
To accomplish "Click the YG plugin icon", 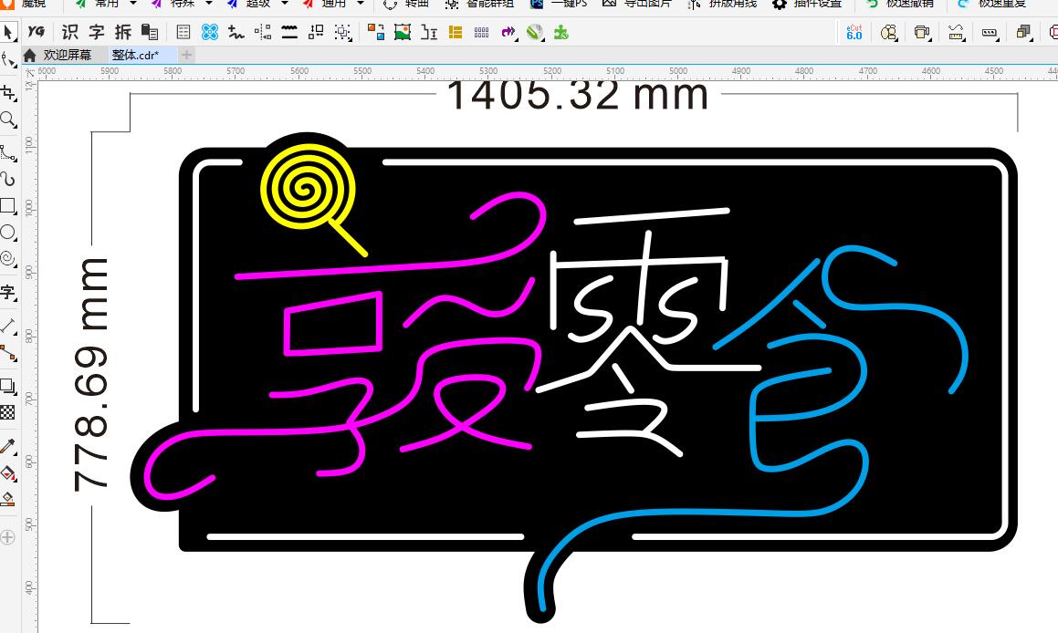I will (37, 32).
